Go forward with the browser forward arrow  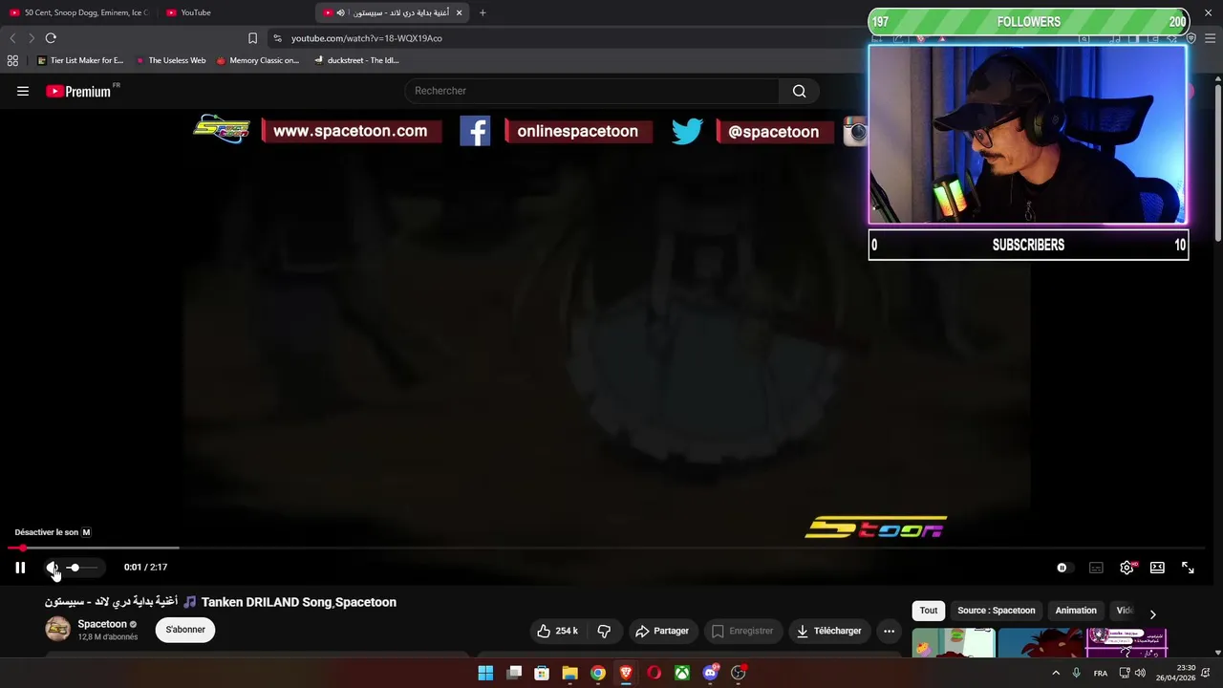click(32, 38)
